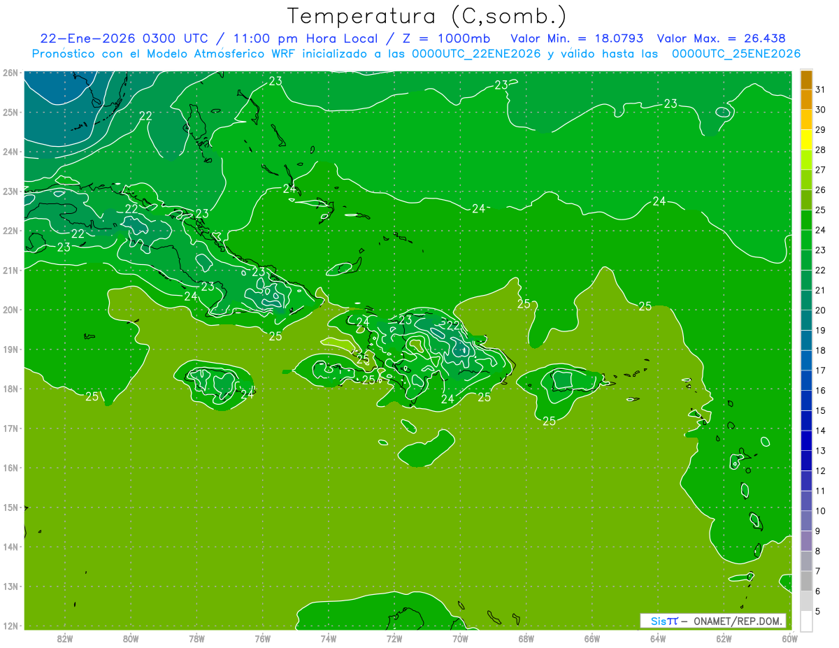Click the "64W" longitude axis label
839x648 pixels.
click(658, 638)
